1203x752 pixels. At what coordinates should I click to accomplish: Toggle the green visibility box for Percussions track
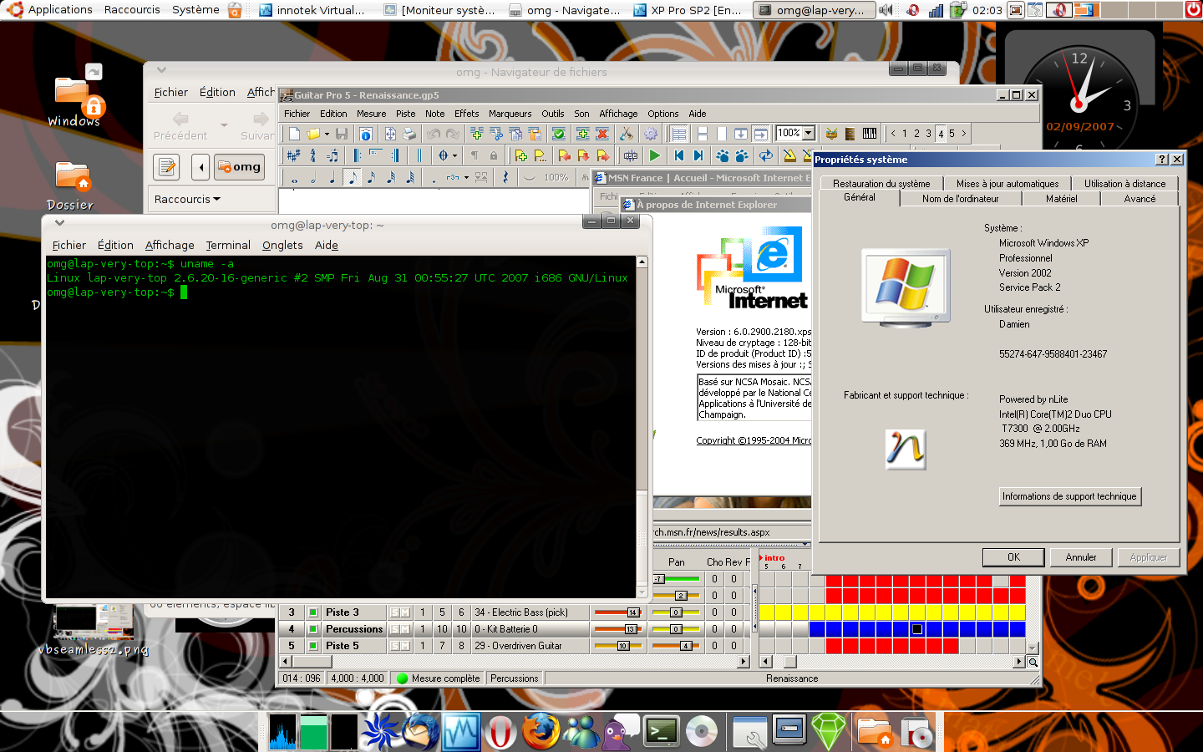313,629
